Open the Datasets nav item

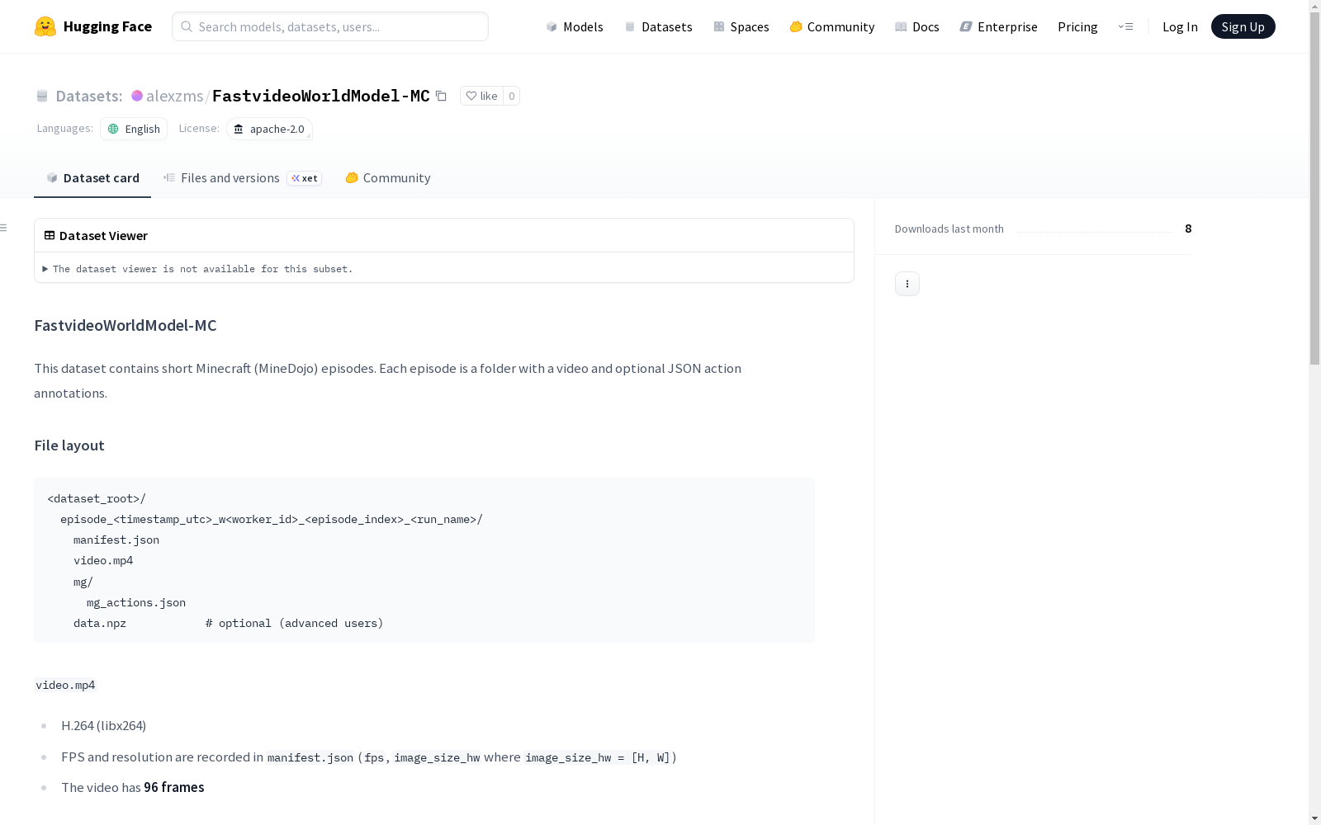click(658, 26)
